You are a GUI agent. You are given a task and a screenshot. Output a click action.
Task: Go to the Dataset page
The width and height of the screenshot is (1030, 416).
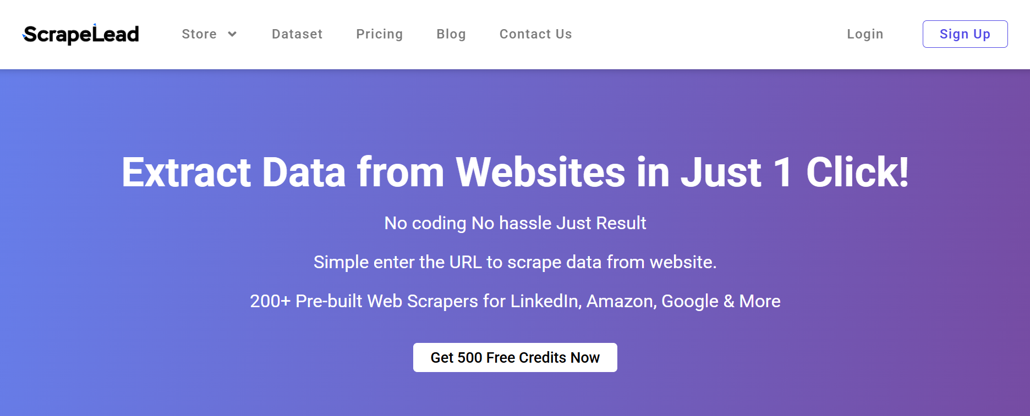tap(297, 34)
